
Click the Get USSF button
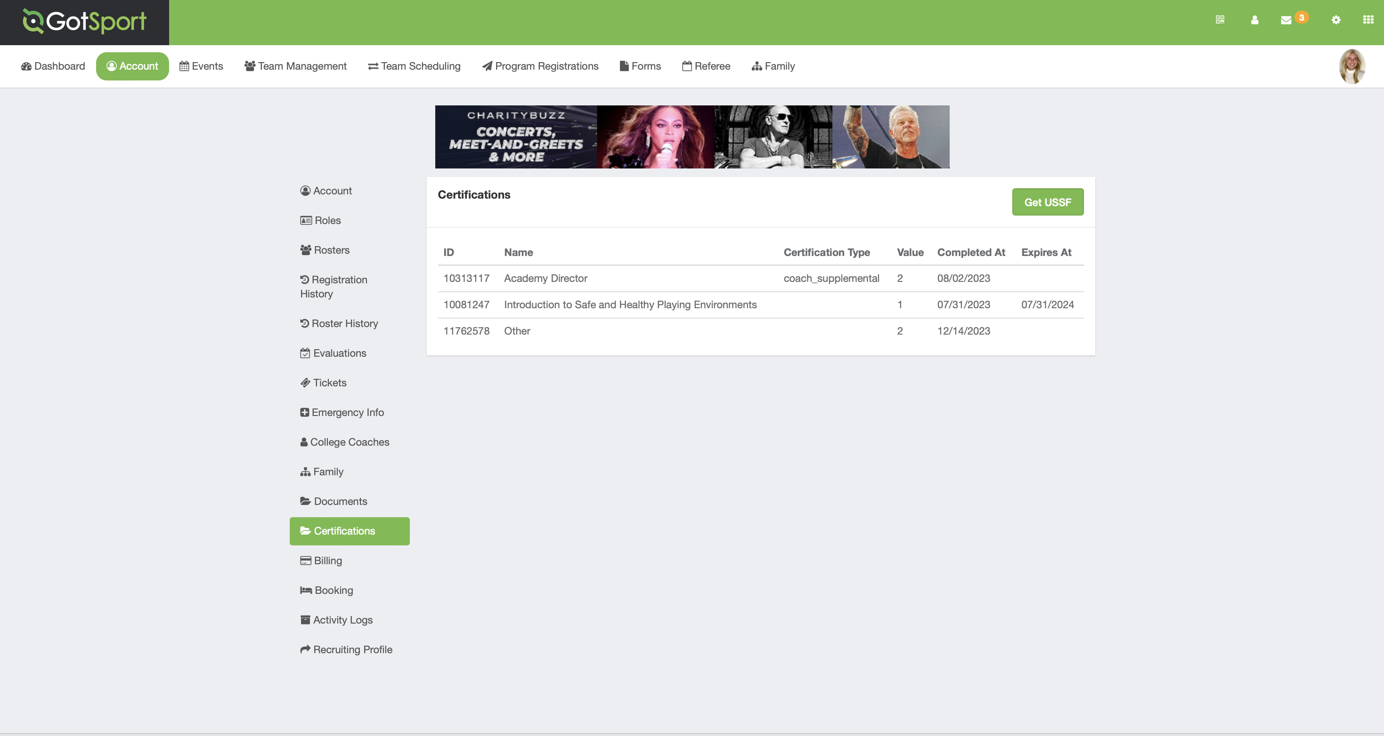click(1047, 202)
